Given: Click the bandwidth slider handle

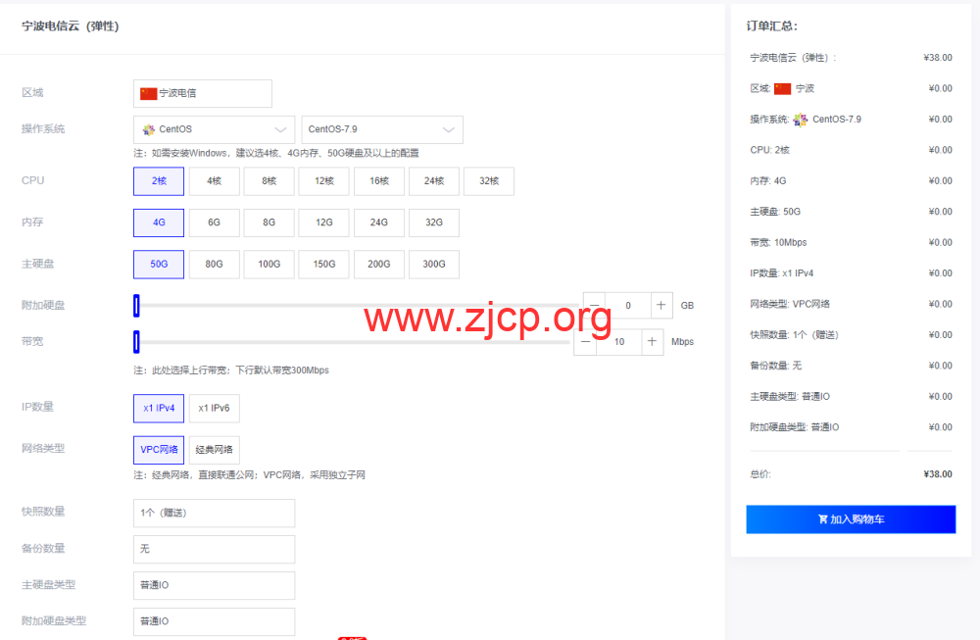Looking at the screenshot, I should [x=136, y=342].
